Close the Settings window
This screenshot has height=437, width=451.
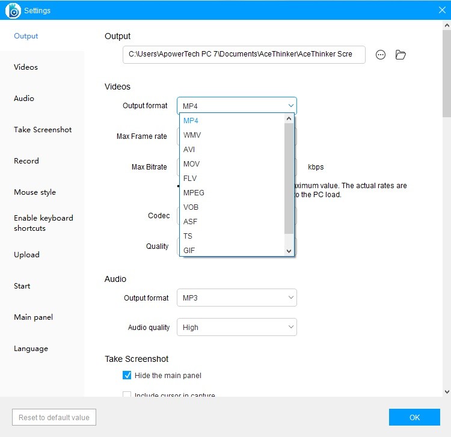pos(442,10)
